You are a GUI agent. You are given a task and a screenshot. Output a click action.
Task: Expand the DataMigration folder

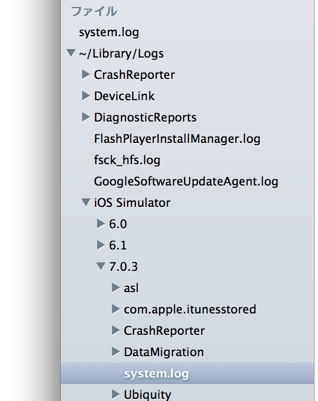pyautogui.click(x=116, y=352)
